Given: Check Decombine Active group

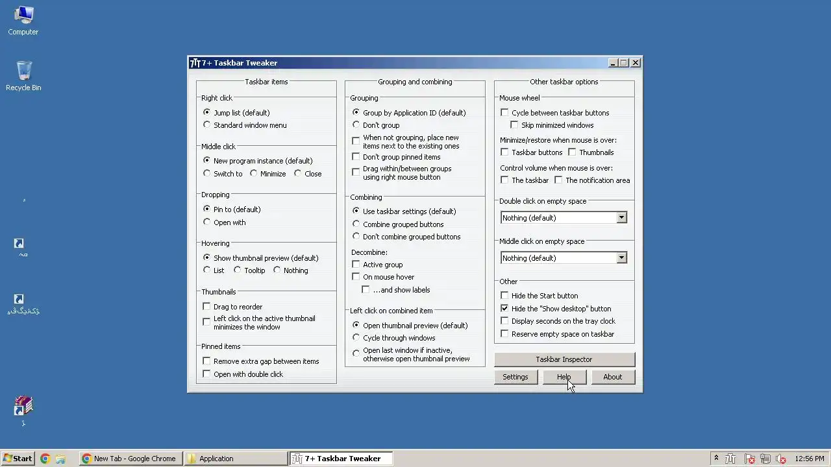Looking at the screenshot, I should [x=356, y=264].
